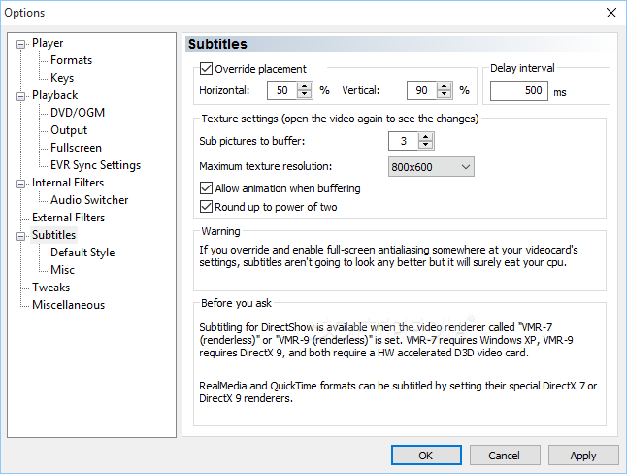The height and width of the screenshot is (474, 627).
Task: Increase the Vertical placement percentage
Action: click(x=445, y=85)
